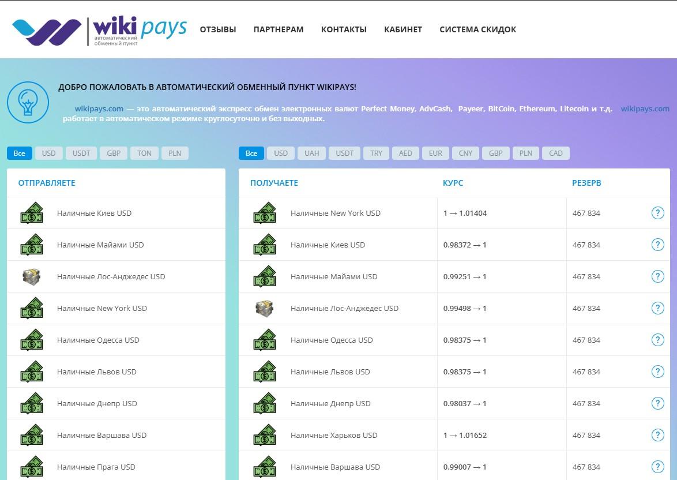This screenshot has height=480, width=677.
Task: Click cash icon for send Прага USD
Action: point(32,467)
